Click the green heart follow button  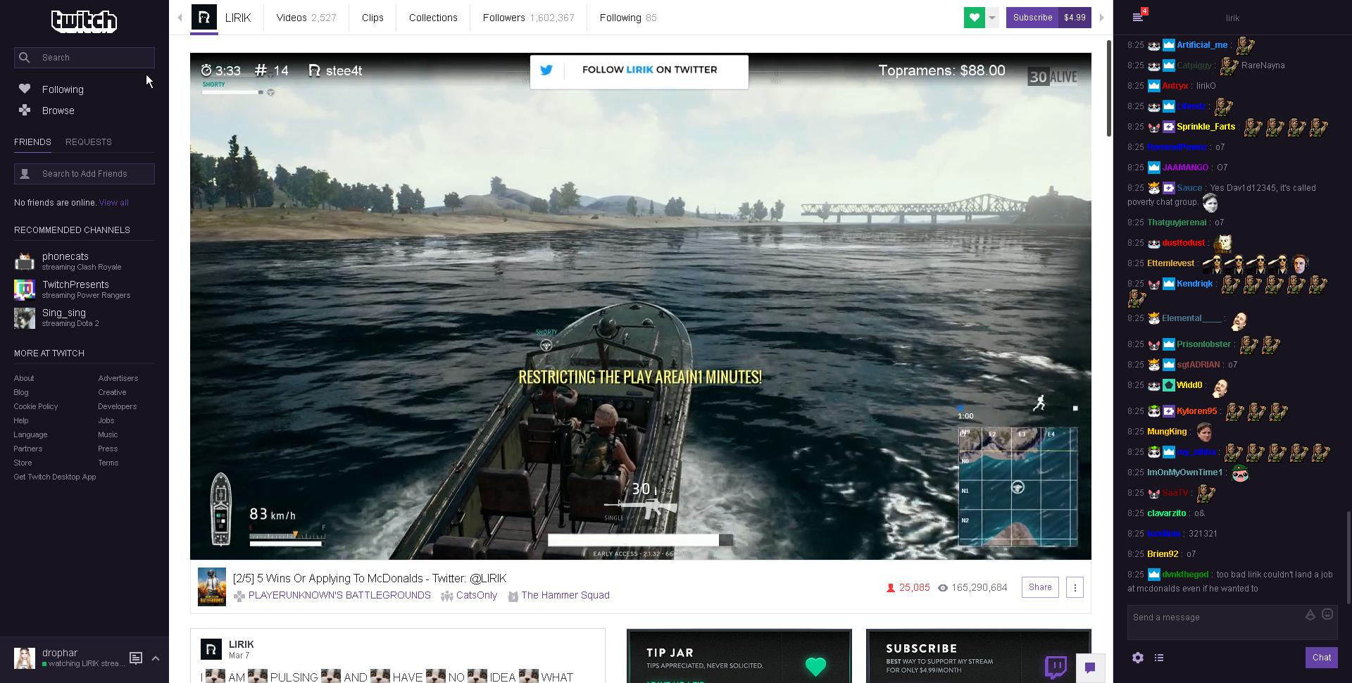click(x=974, y=18)
